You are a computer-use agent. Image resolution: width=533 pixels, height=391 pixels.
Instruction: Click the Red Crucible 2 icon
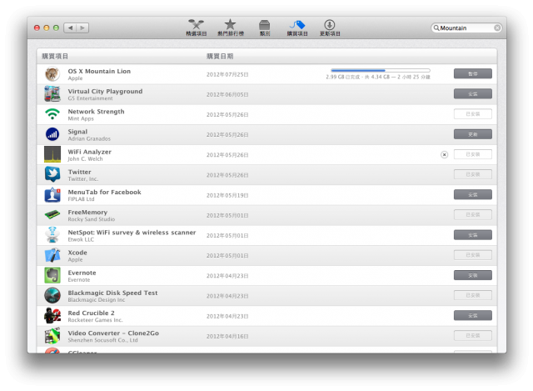click(52, 315)
